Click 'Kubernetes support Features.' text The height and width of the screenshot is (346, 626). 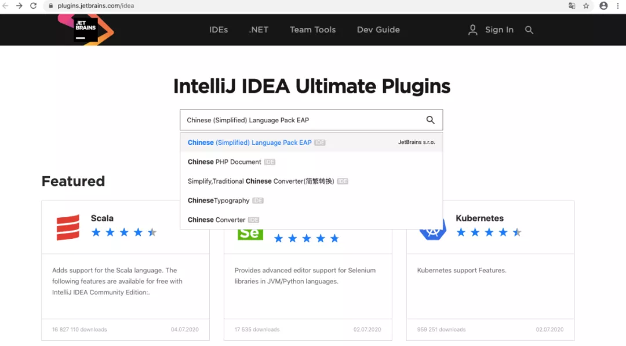[x=461, y=270]
